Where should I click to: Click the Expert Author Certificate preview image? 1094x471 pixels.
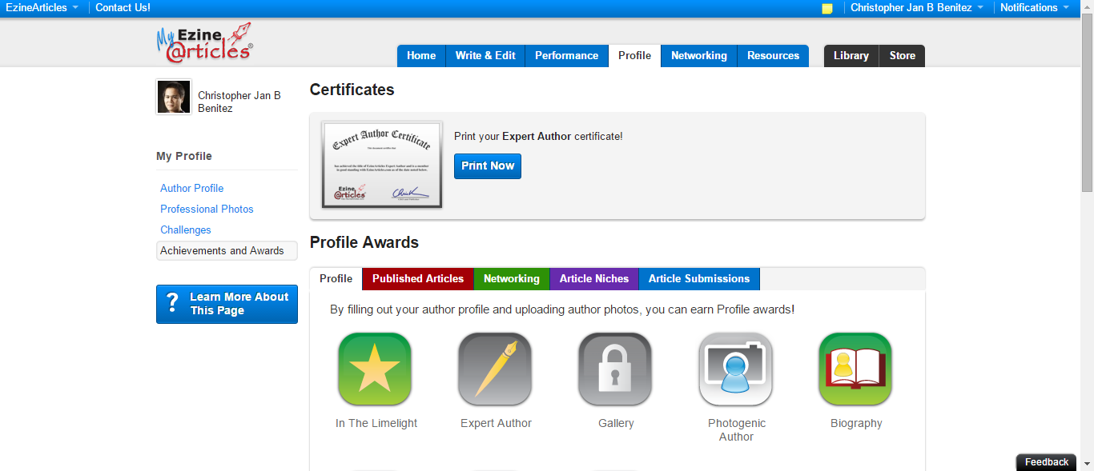[x=382, y=165]
